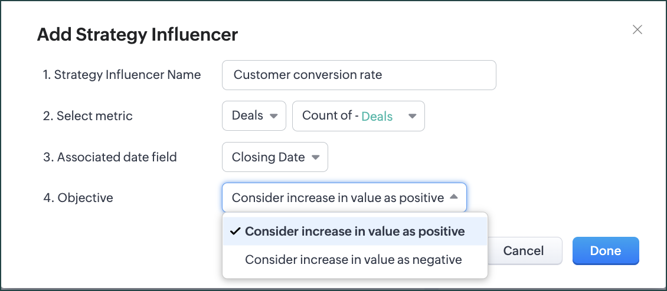
Task: Click the checkmark next to the selected option
Action: pos(235,232)
